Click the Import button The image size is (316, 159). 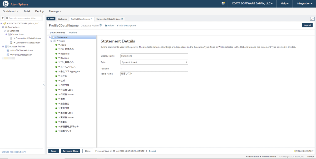tap(307, 25)
